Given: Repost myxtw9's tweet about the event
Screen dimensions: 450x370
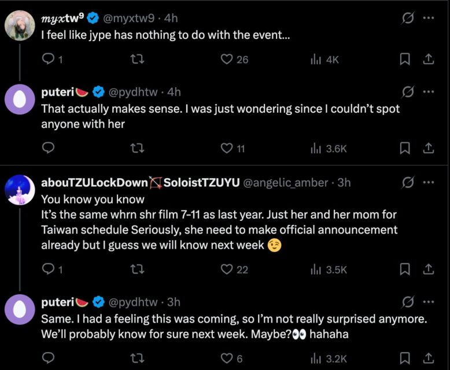Looking at the screenshot, I should tap(137, 60).
